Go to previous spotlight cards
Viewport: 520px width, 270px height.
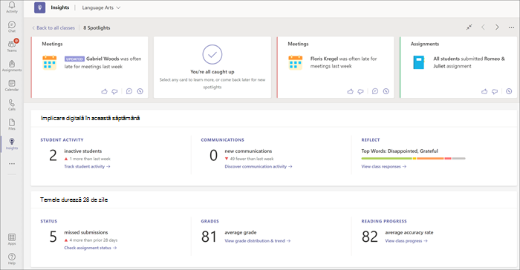483,27
